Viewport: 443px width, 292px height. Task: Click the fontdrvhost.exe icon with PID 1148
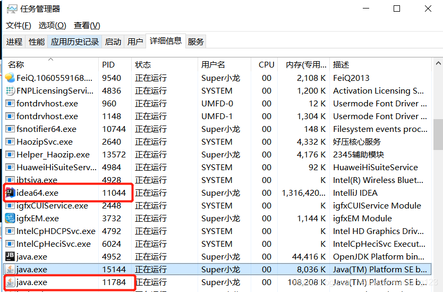[x=10, y=116]
